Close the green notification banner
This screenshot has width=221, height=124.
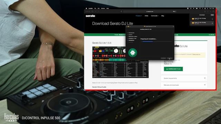(211, 35)
